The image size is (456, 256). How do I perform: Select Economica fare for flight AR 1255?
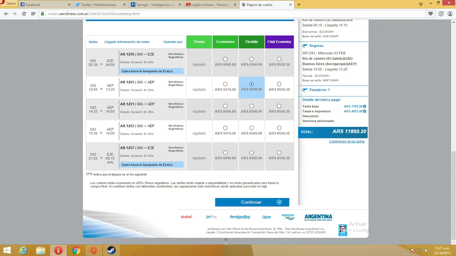(225, 59)
